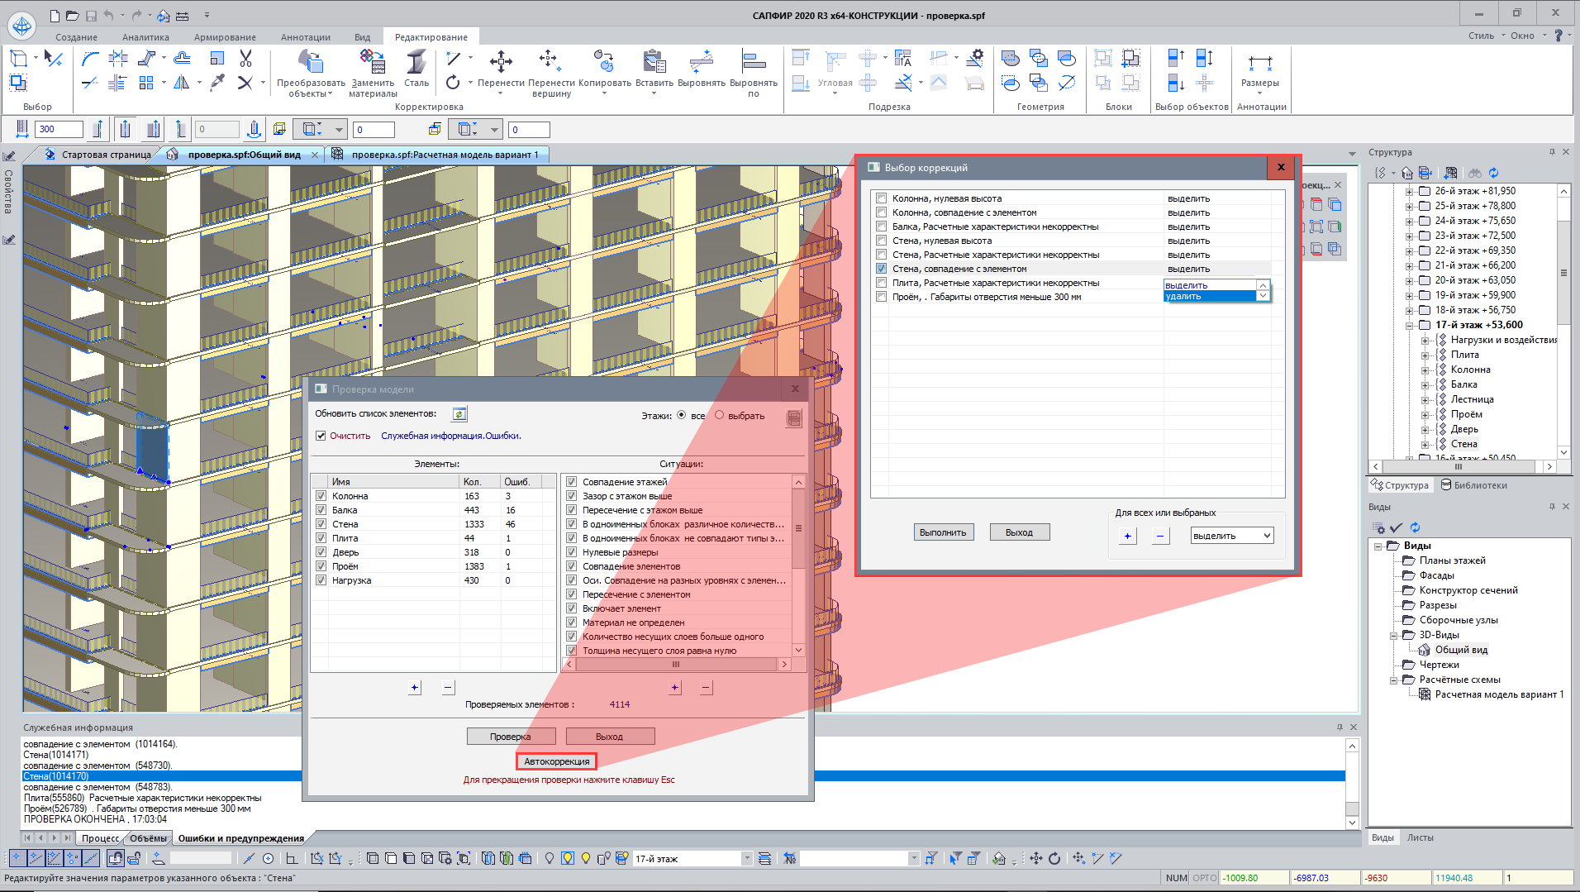Click the Заменить материалы icon

[x=373, y=62]
